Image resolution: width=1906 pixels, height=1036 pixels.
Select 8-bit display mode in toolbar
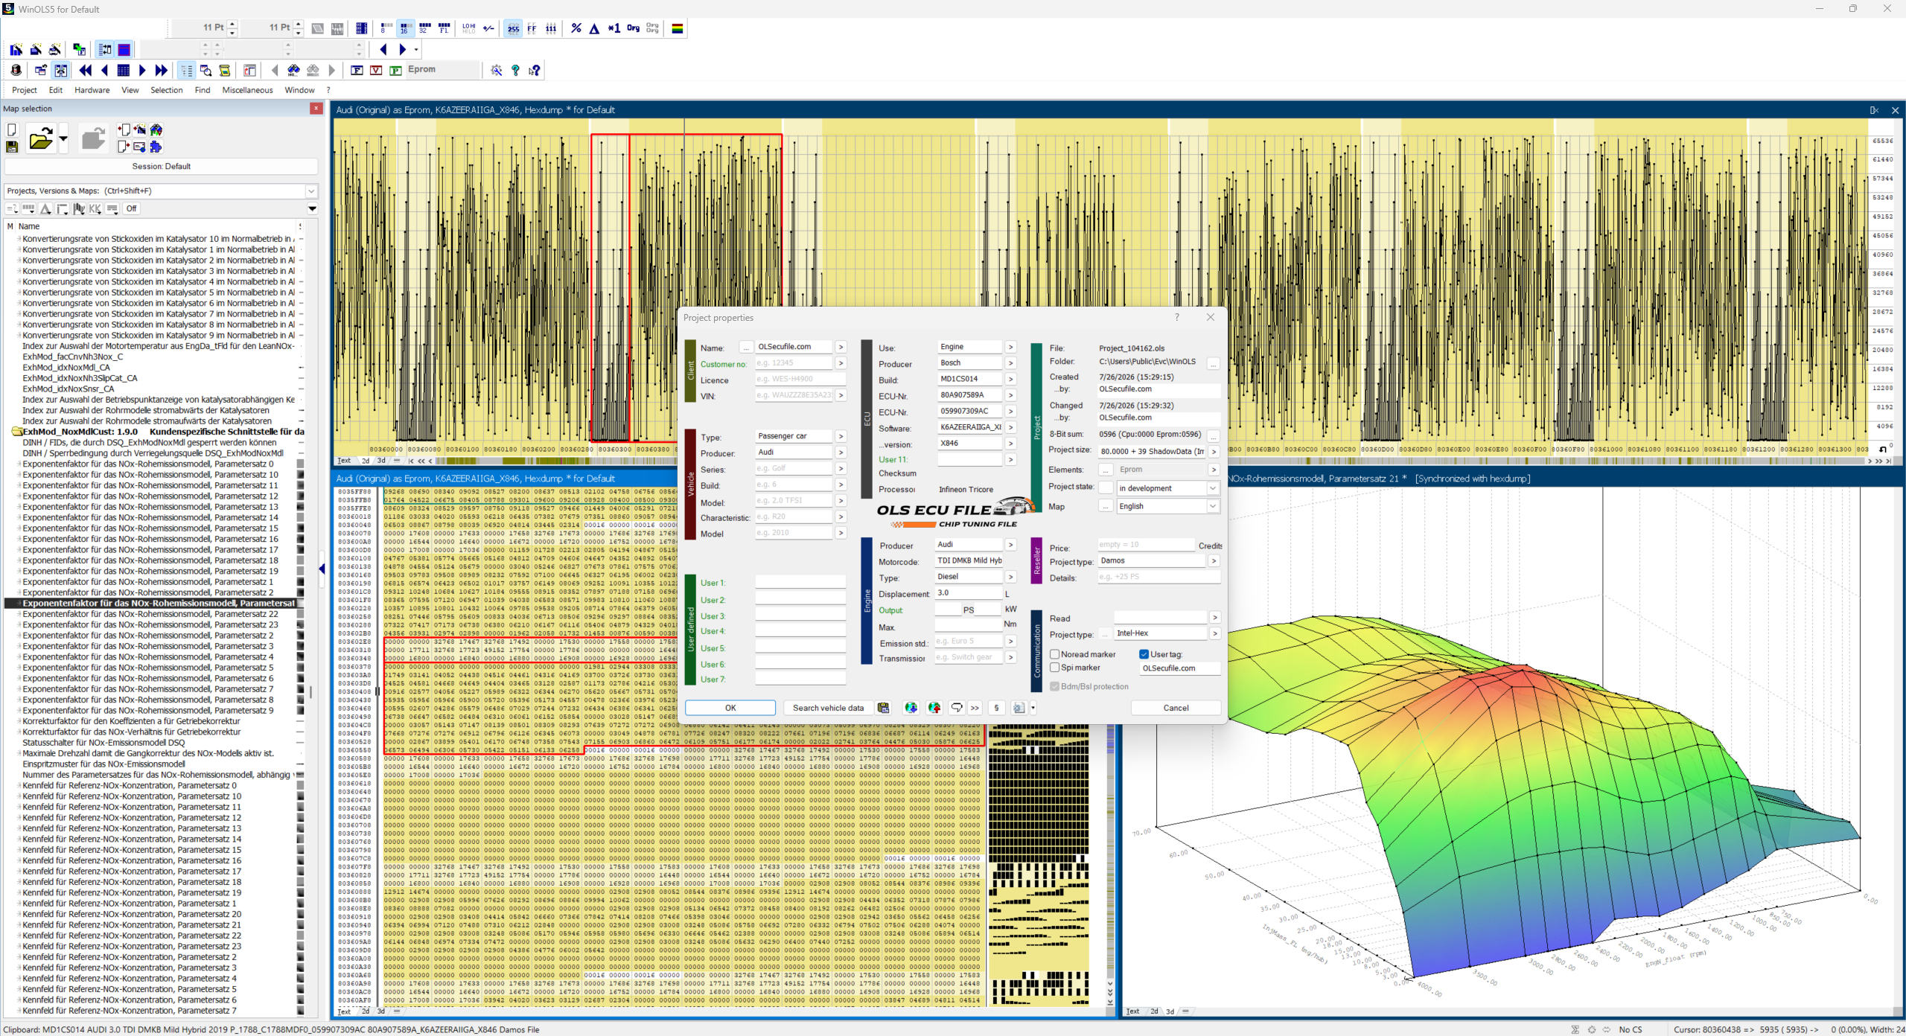click(x=385, y=28)
